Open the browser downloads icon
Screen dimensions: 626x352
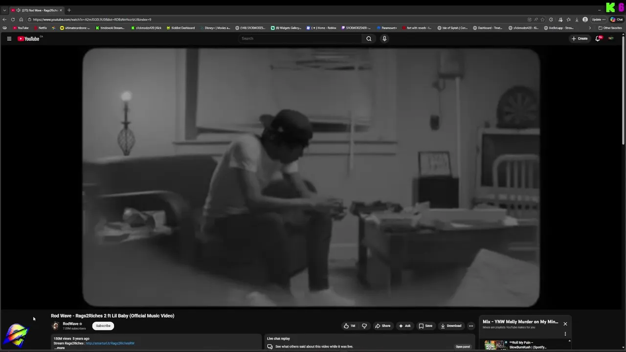coord(577,20)
